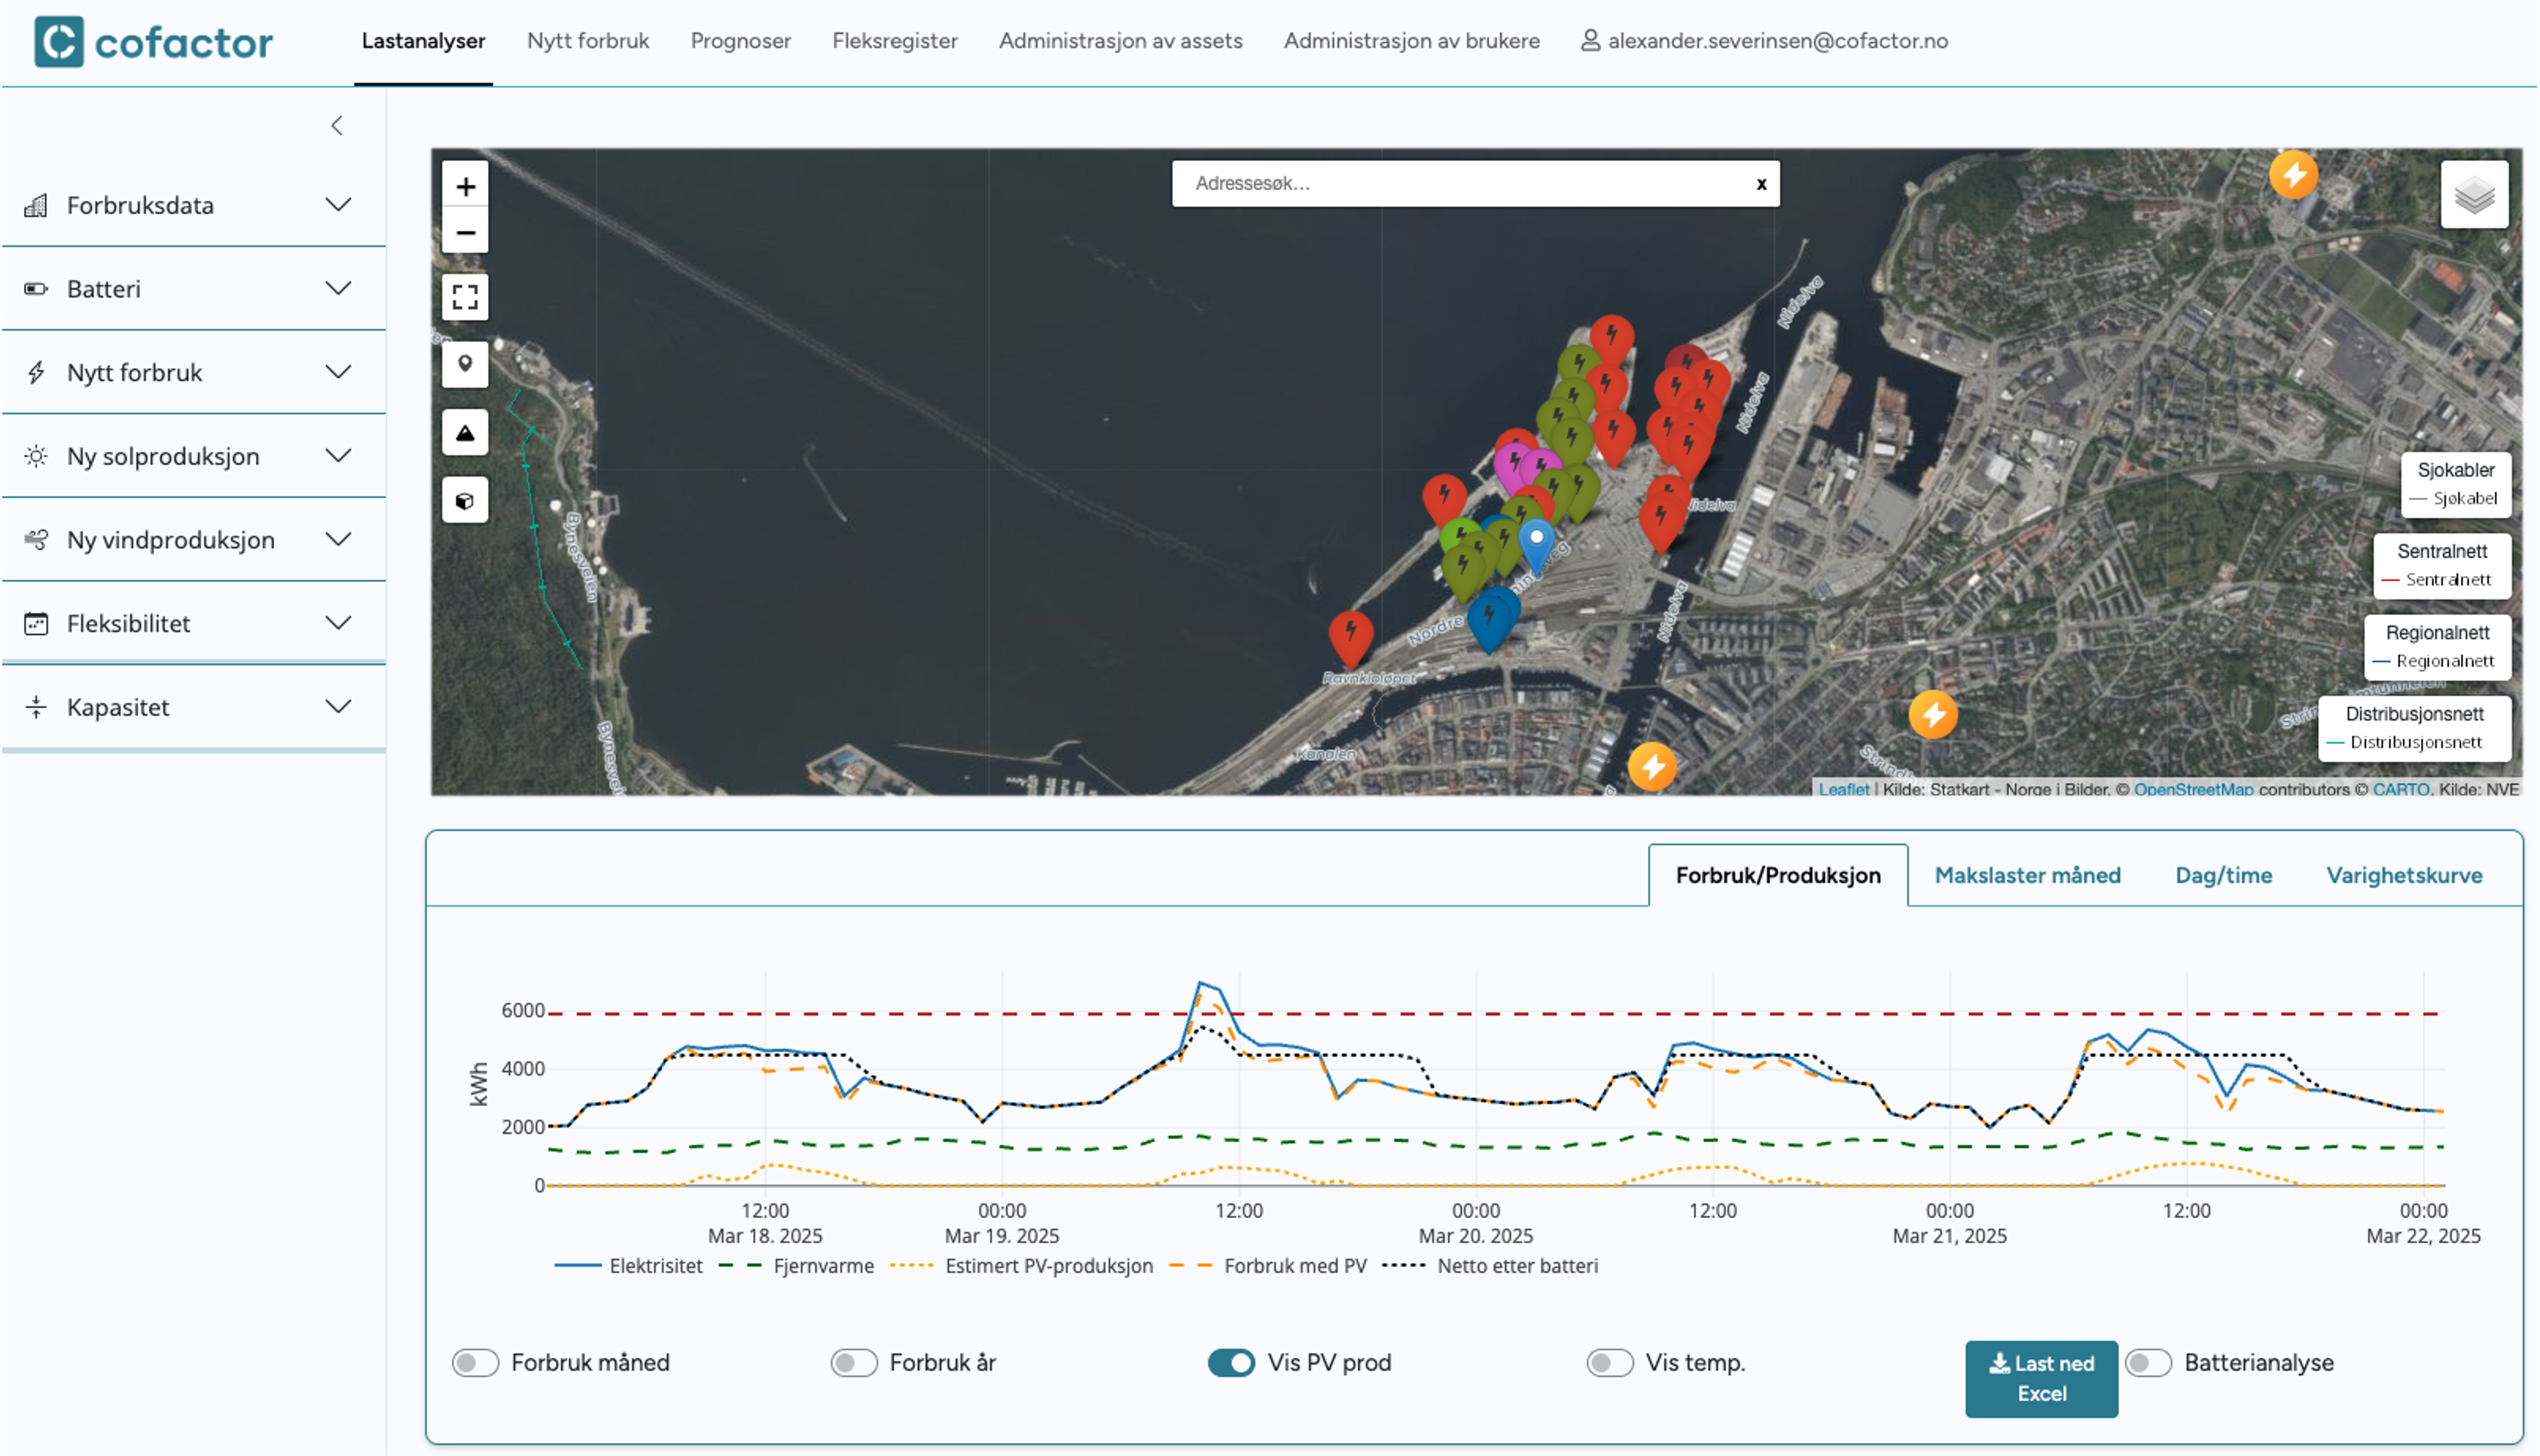2540x1456 pixels.
Task: Collapse sidebar with left arrow icon
Action: 337,125
